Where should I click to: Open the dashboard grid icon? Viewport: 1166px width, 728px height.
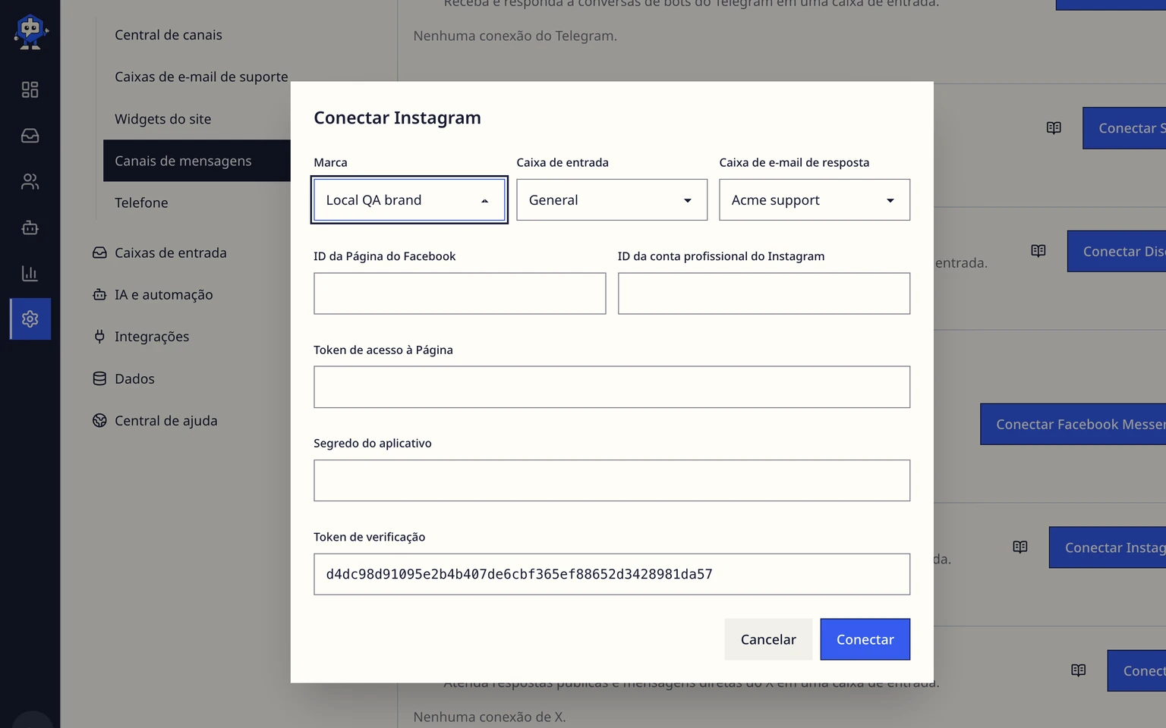click(x=30, y=90)
